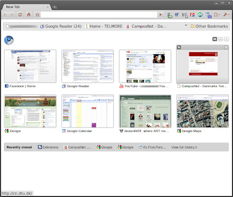
Task: Go back with the back arrow
Action: (5, 15)
